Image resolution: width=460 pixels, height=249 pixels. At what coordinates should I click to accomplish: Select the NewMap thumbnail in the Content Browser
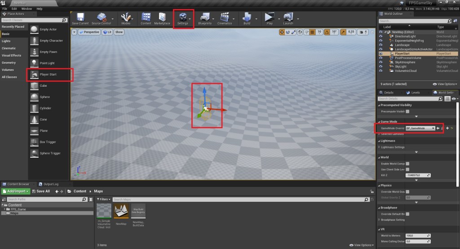[x=121, y=211]
